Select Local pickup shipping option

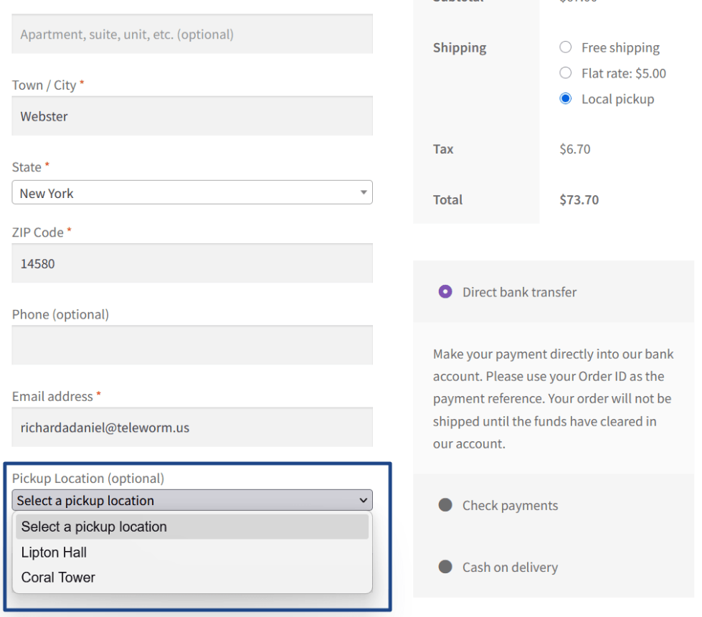pyautogui.click(x=566, y=99)
